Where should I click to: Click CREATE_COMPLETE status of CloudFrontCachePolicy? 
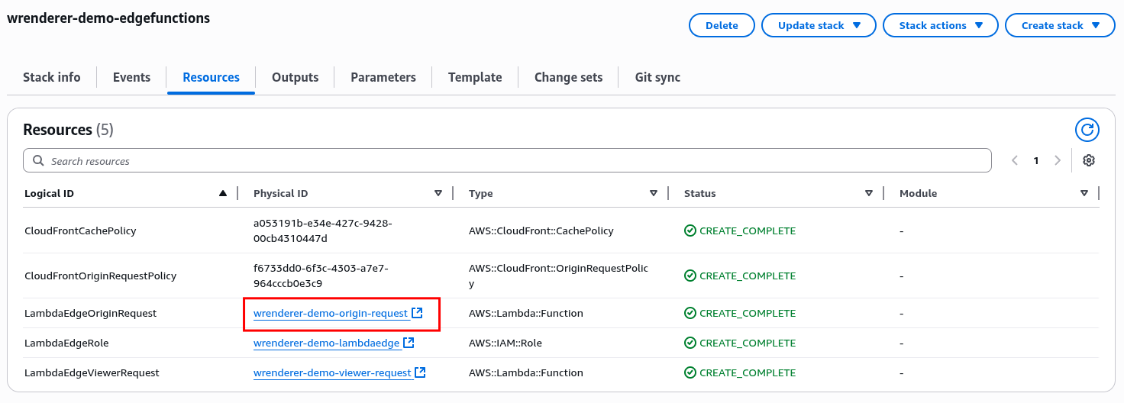(740, 231)
